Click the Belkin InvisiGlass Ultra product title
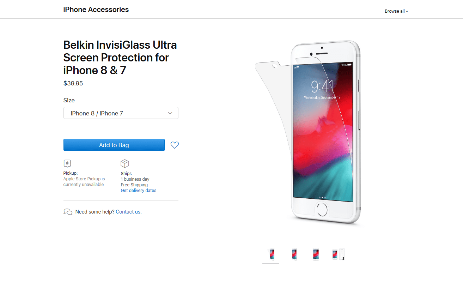This screenshot has height=282, width=463. coord(120,58)
